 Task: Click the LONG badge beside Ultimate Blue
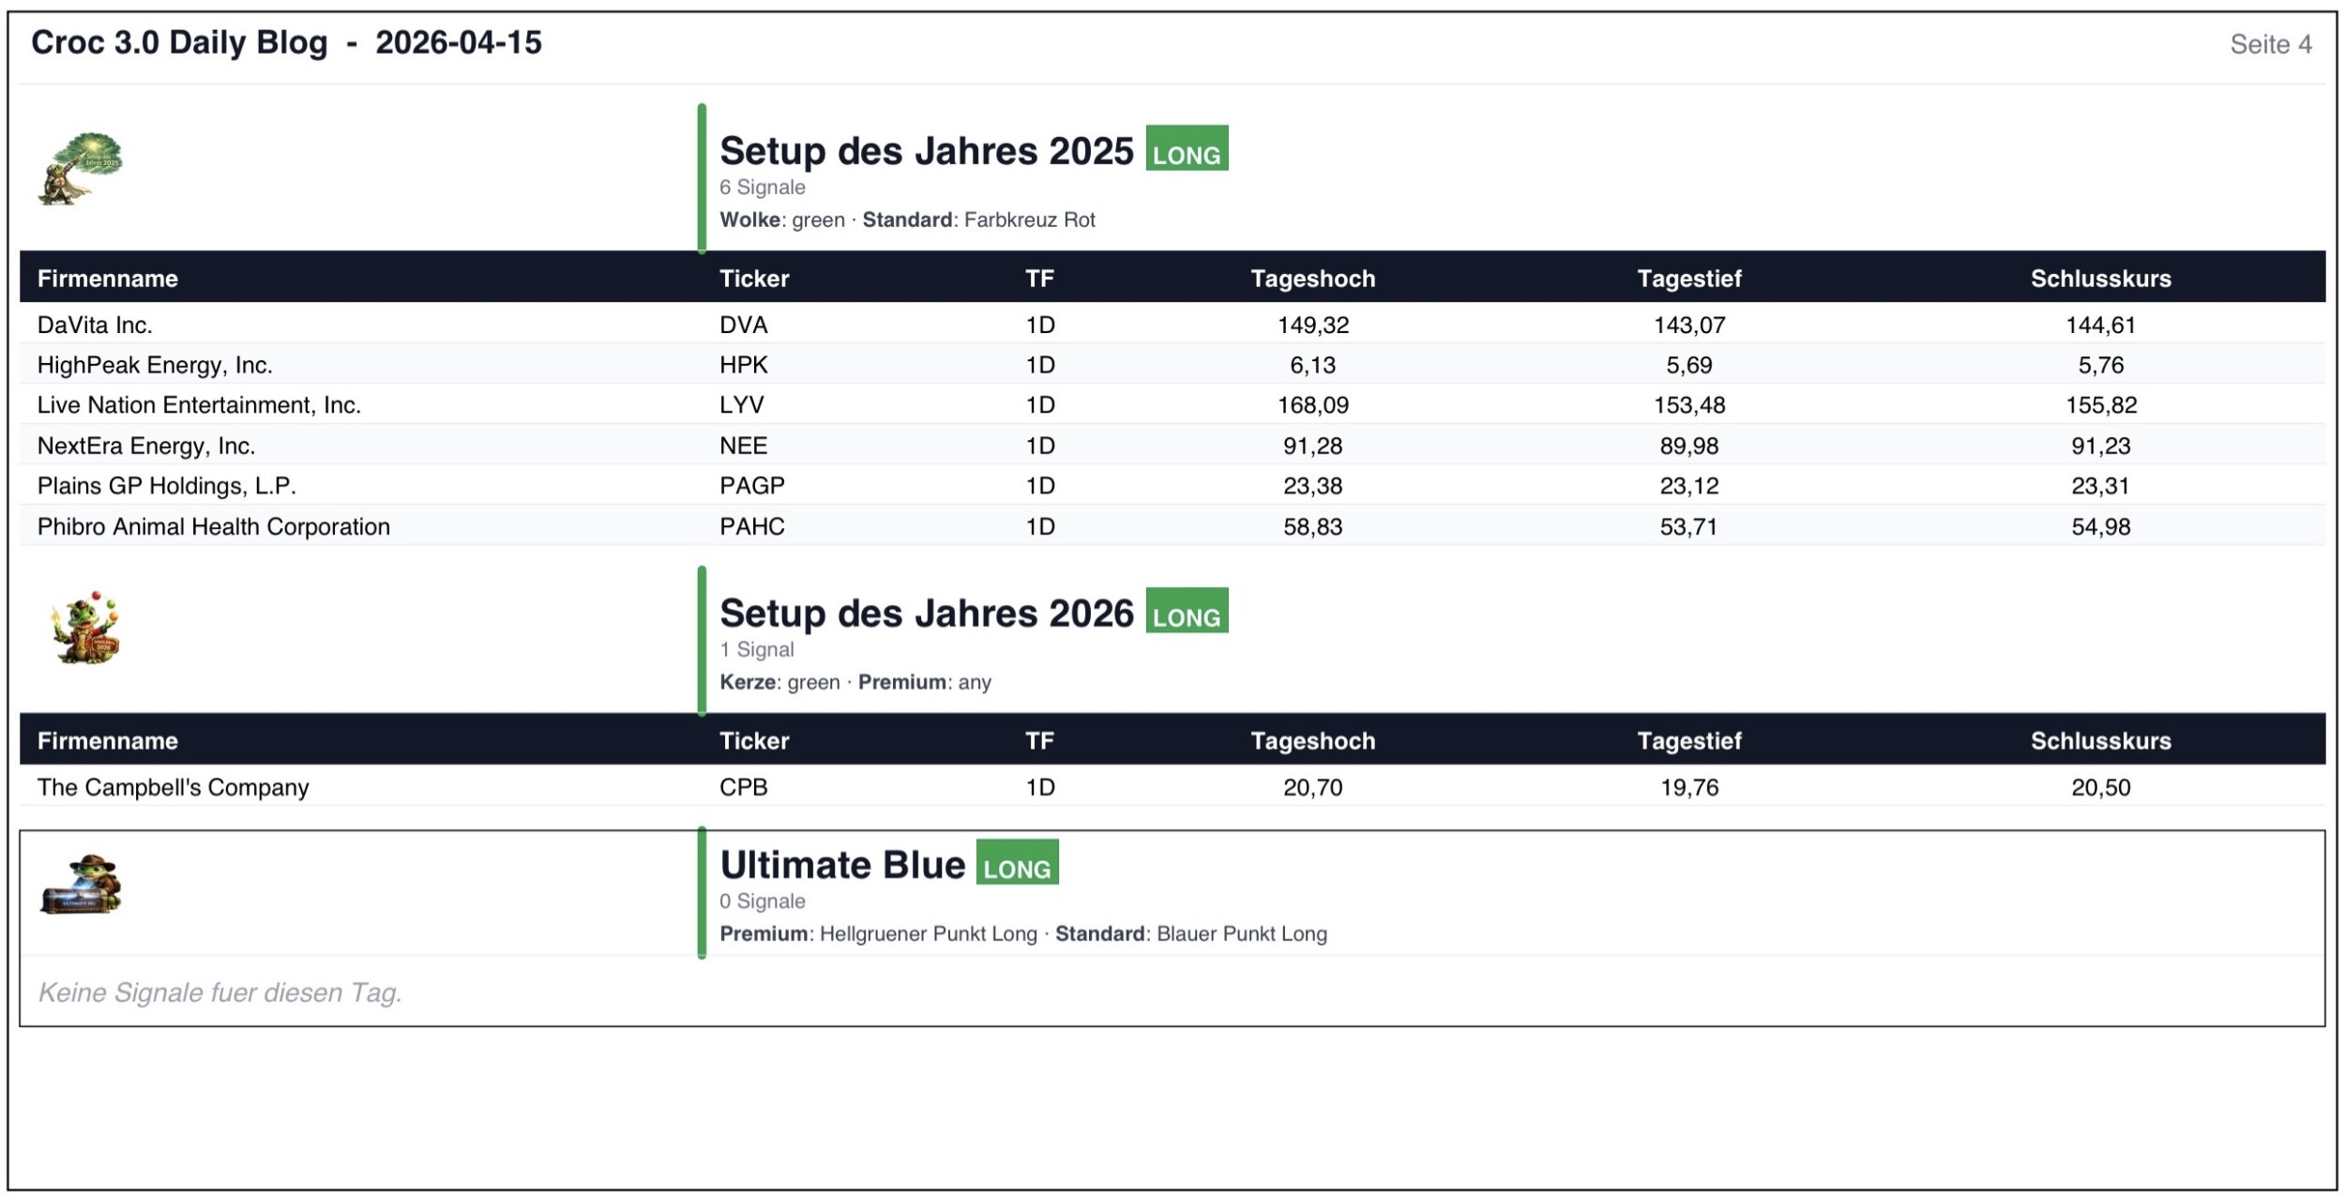(x=1017, y=863)
